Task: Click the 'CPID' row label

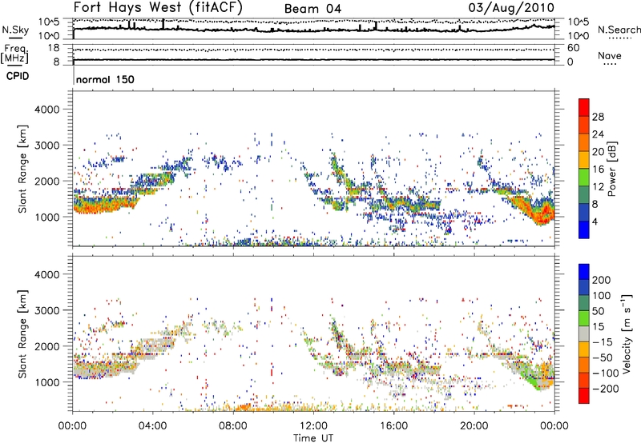Action: point(18,76)
